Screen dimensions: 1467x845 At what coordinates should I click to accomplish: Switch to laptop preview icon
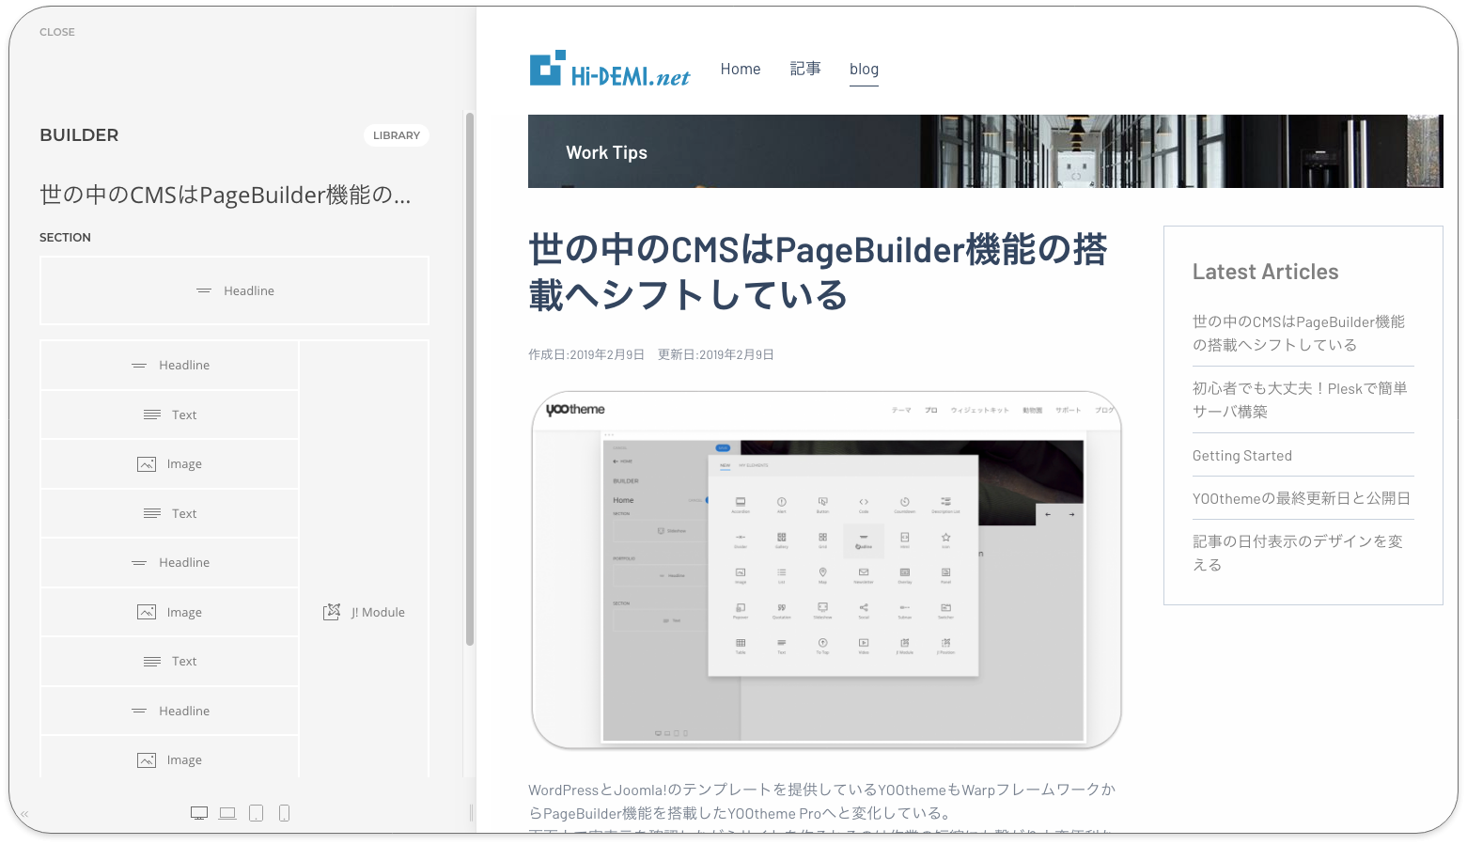click(x=227, y=813)
